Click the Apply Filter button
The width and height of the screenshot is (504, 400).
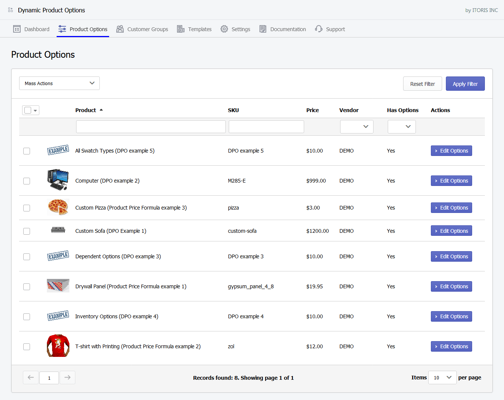click(465, 84)
